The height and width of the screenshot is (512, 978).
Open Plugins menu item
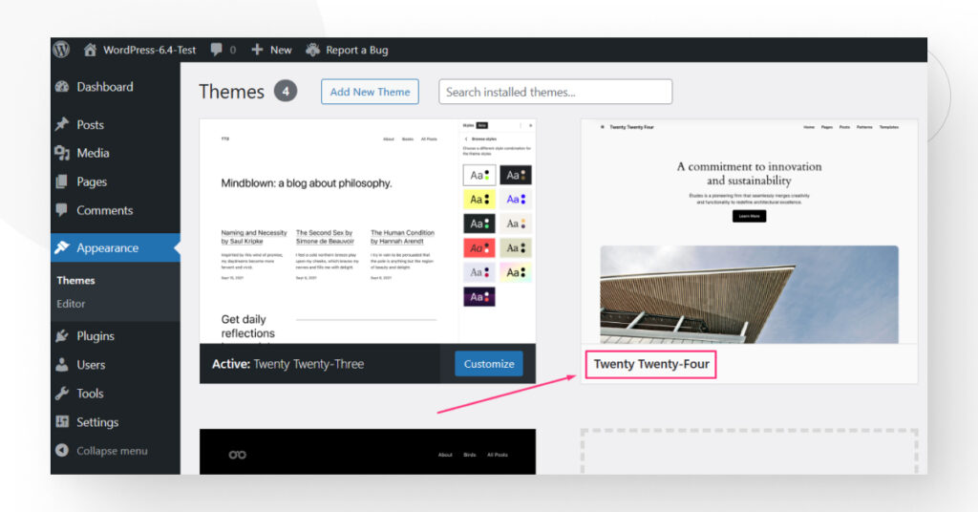(x=96, y=335)
